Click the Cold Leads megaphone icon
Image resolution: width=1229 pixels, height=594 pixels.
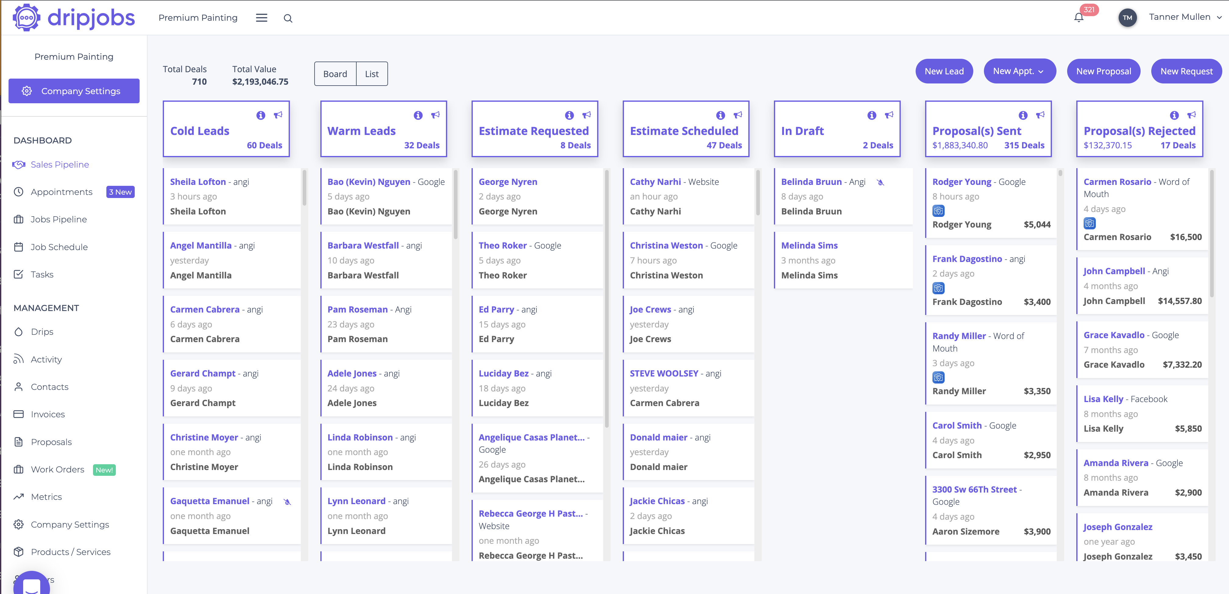278,115
